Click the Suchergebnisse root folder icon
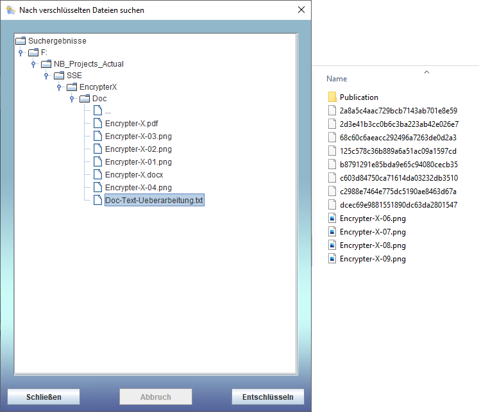The width and height of the screenshot is (479, 412). [x=20, y=41]
